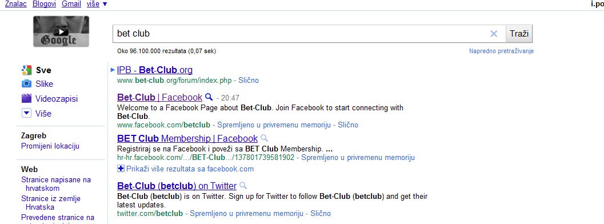Filter by Stranice napisane na hrvatskom

pos(56,184)
